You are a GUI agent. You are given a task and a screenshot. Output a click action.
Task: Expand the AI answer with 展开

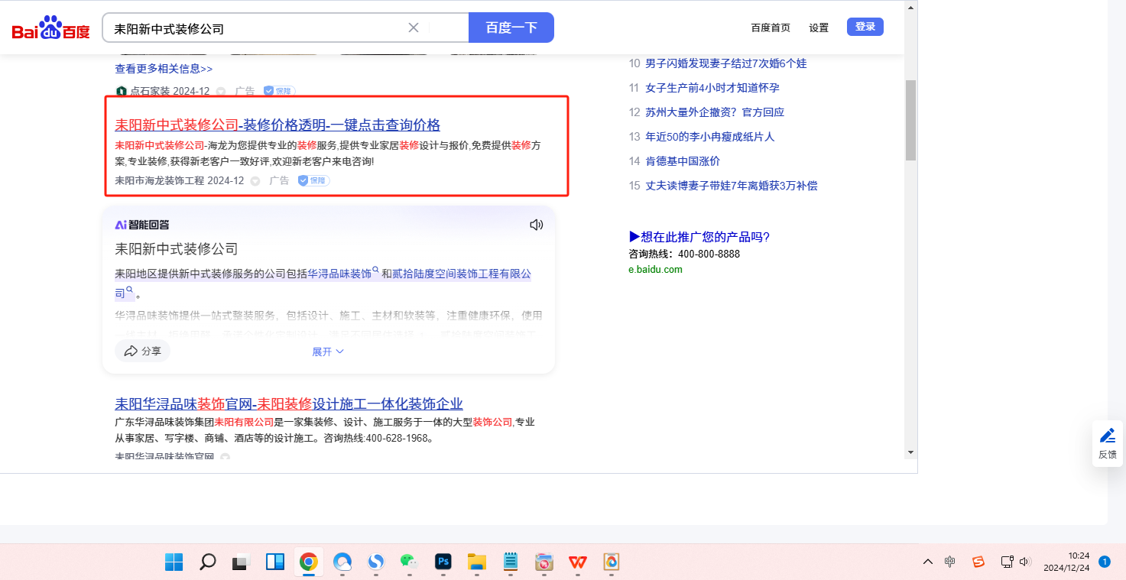[x=328, y=352]
